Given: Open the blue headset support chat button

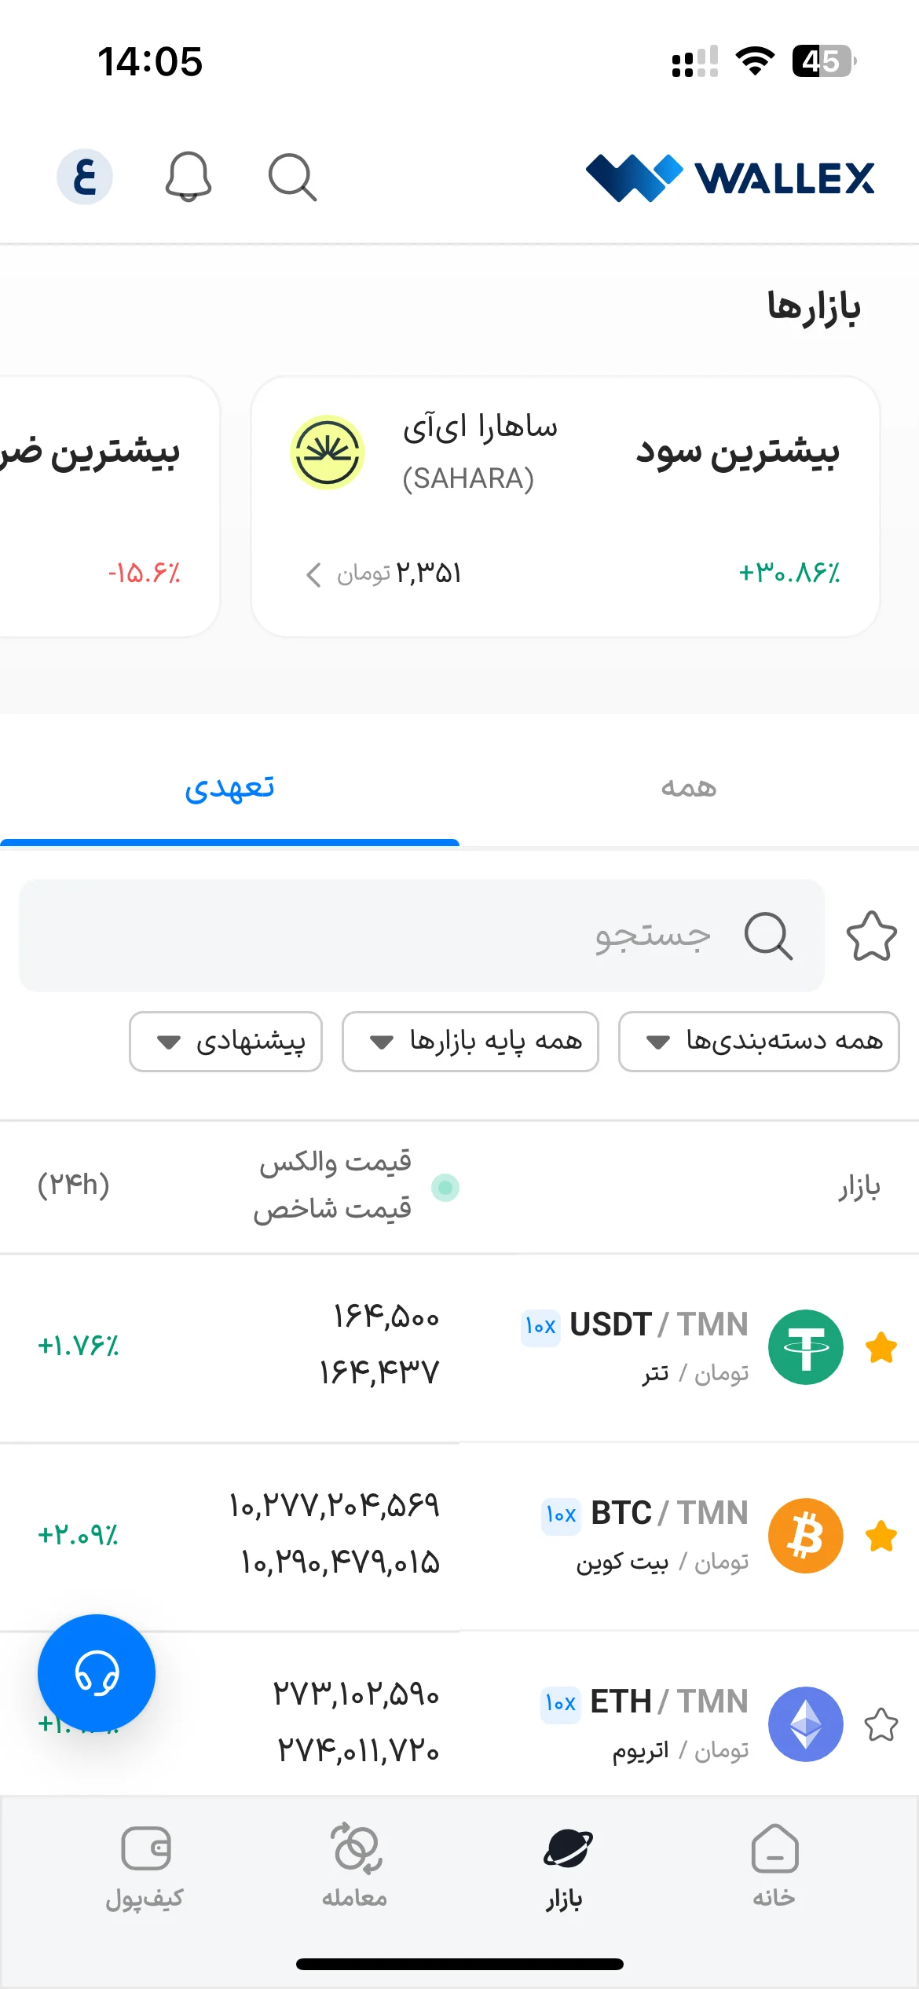Looking at the screenshot, I should pyautogui.click(x=97, y=1672).
